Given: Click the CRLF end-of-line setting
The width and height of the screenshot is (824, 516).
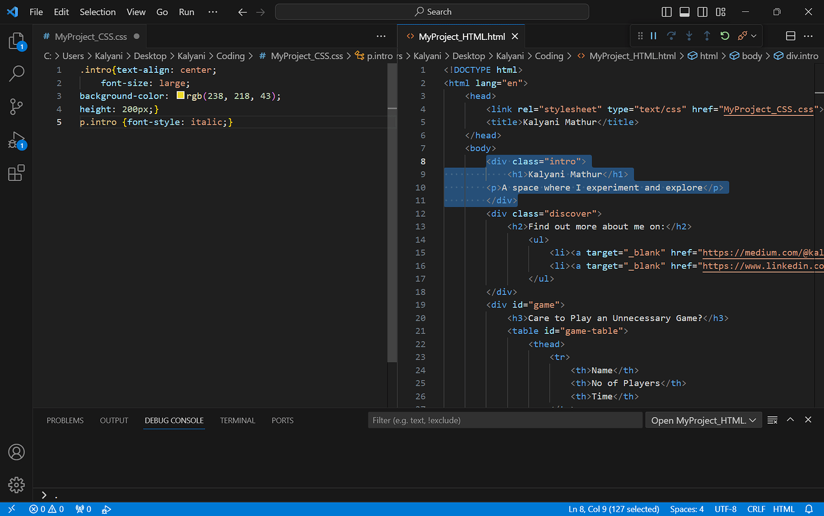Looking at the screenshot, I should [x=756, y=509].
